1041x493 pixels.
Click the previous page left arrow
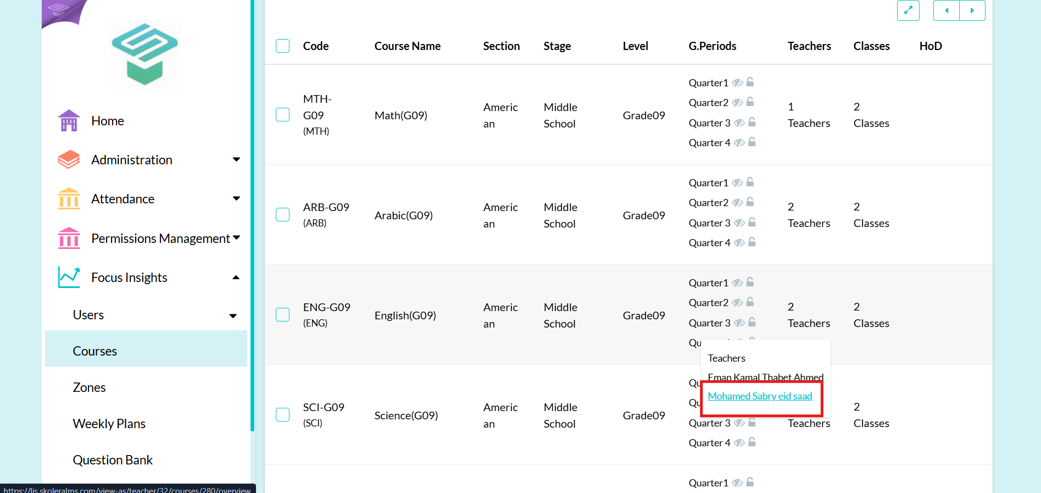[x=947, y=10]
